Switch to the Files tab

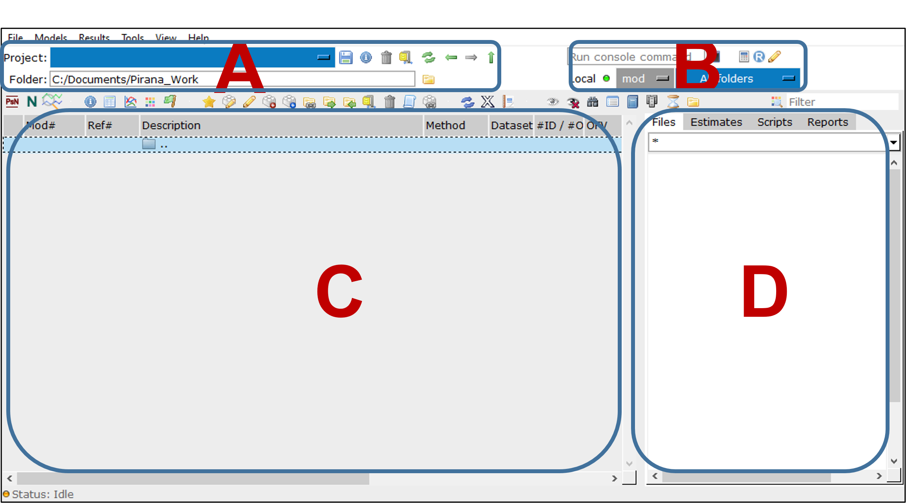pyautogui.click(x=664, y=122)
